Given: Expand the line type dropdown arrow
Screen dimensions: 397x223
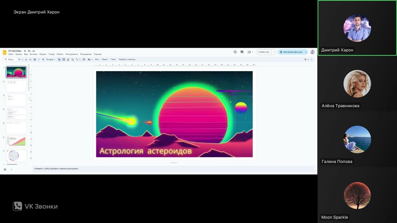Looking at the screenshot, I should [x=80, y=59].
